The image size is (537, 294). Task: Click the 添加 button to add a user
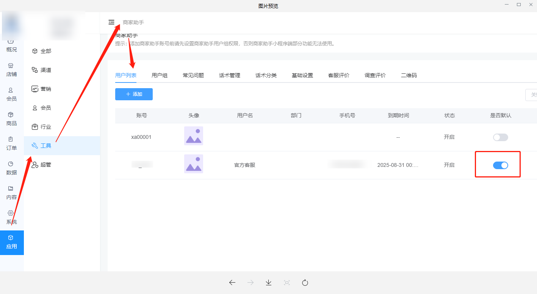coord(134,94)
